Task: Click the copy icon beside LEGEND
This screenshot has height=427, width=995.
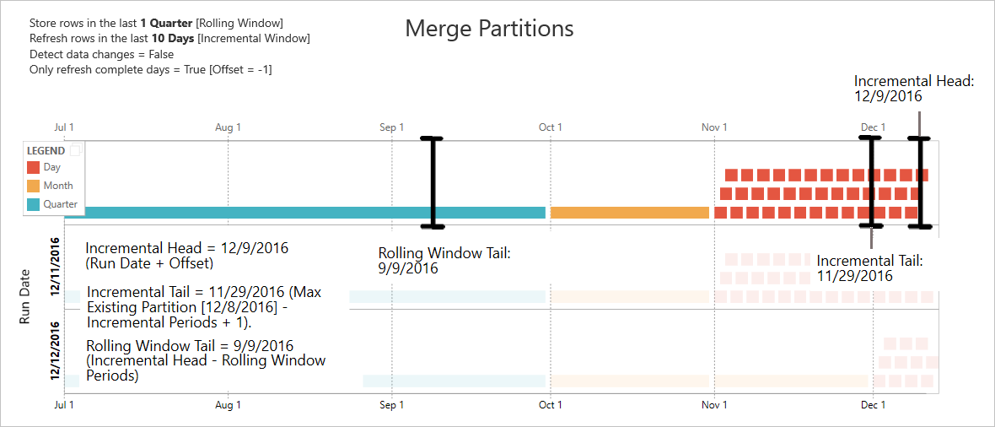Action: (x=75, y=151)
